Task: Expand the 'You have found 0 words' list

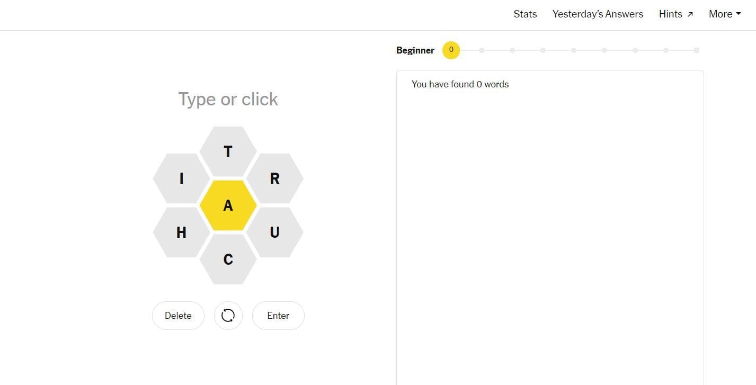Action: [x=460, y=84]
